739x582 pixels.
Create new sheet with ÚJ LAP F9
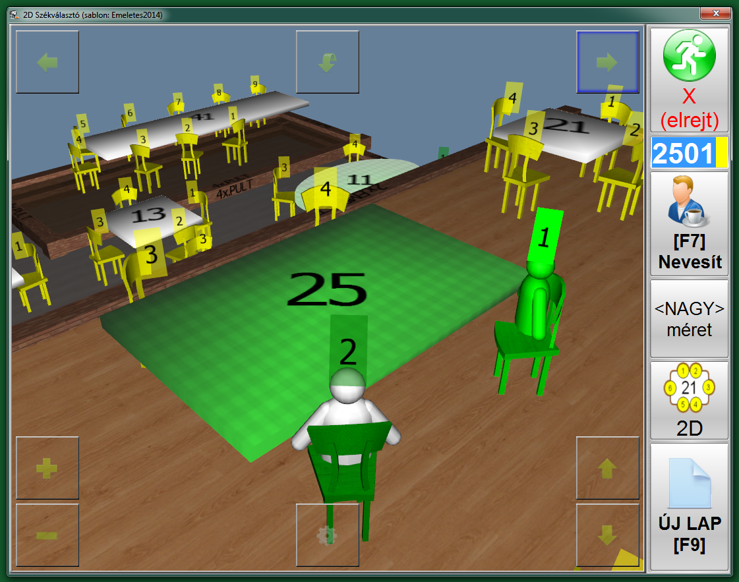pyautogui.click(x=689, y=507)
